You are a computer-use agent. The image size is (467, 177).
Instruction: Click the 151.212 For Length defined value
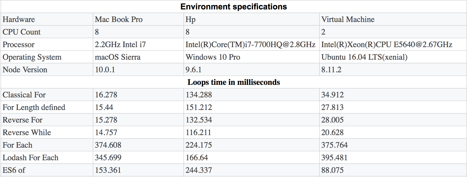252,107
